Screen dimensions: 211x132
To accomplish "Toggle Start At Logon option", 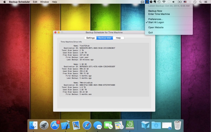I will pos(156,22).
